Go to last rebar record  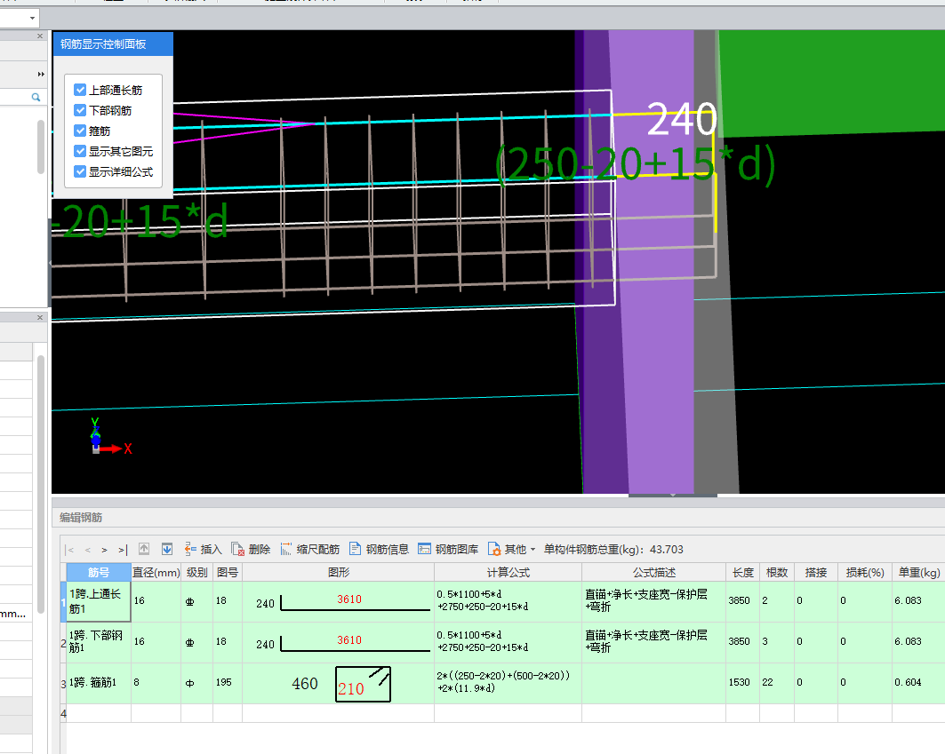[x=123, y=550]
